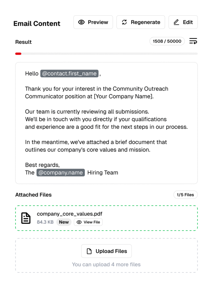Click the file icon on Upload Files

click(89, 251)
